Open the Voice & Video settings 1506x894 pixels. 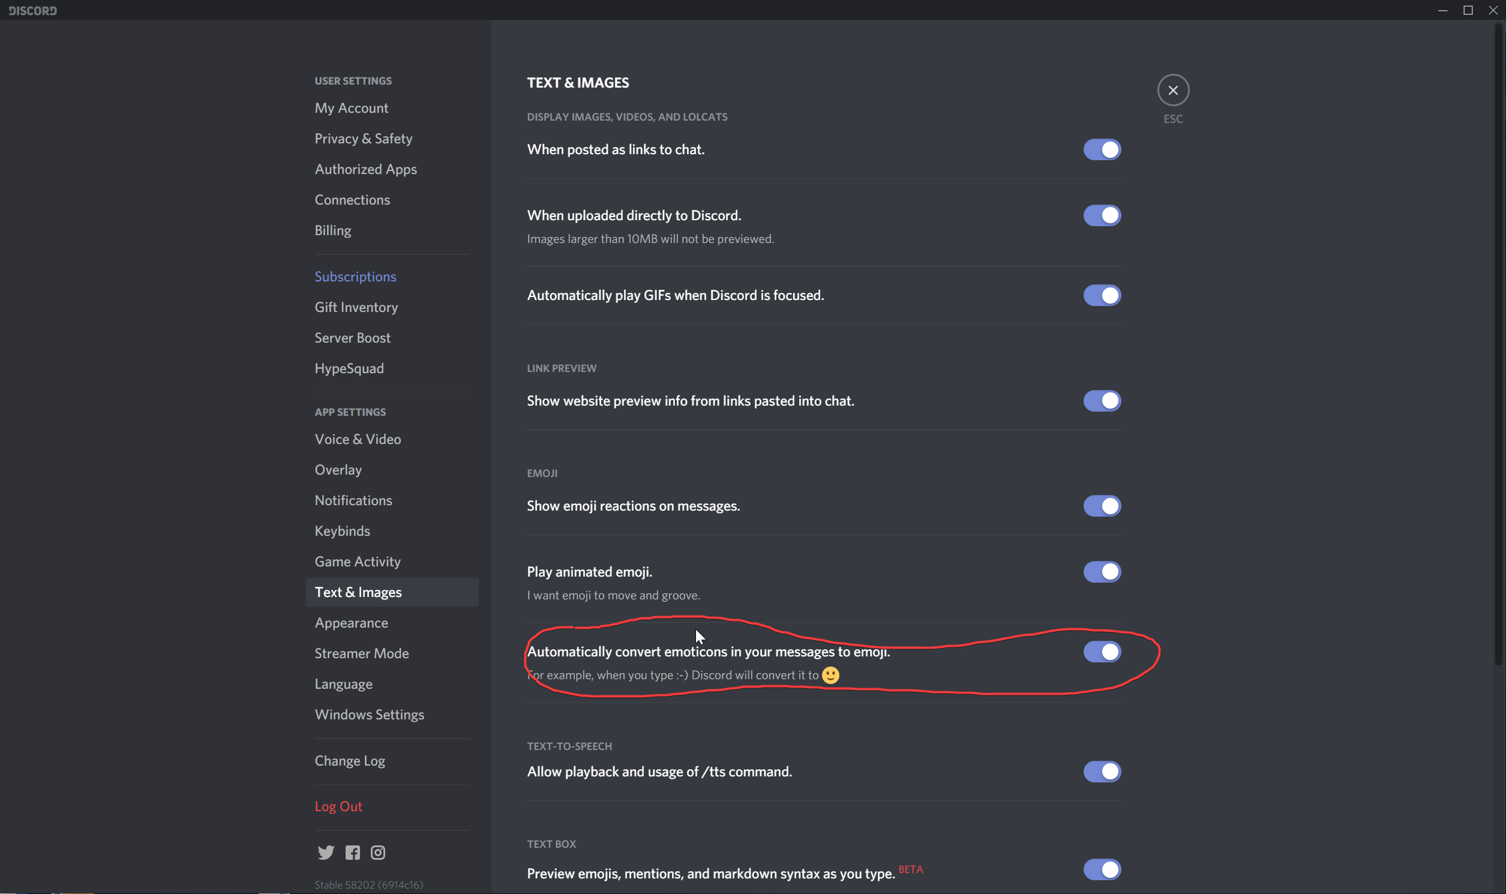click(358, 439)
